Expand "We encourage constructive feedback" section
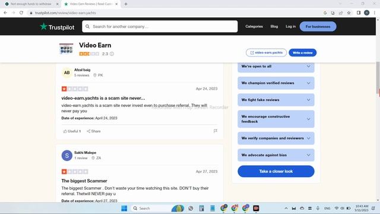This screenshot has width=380, height=214. [276, 119]
